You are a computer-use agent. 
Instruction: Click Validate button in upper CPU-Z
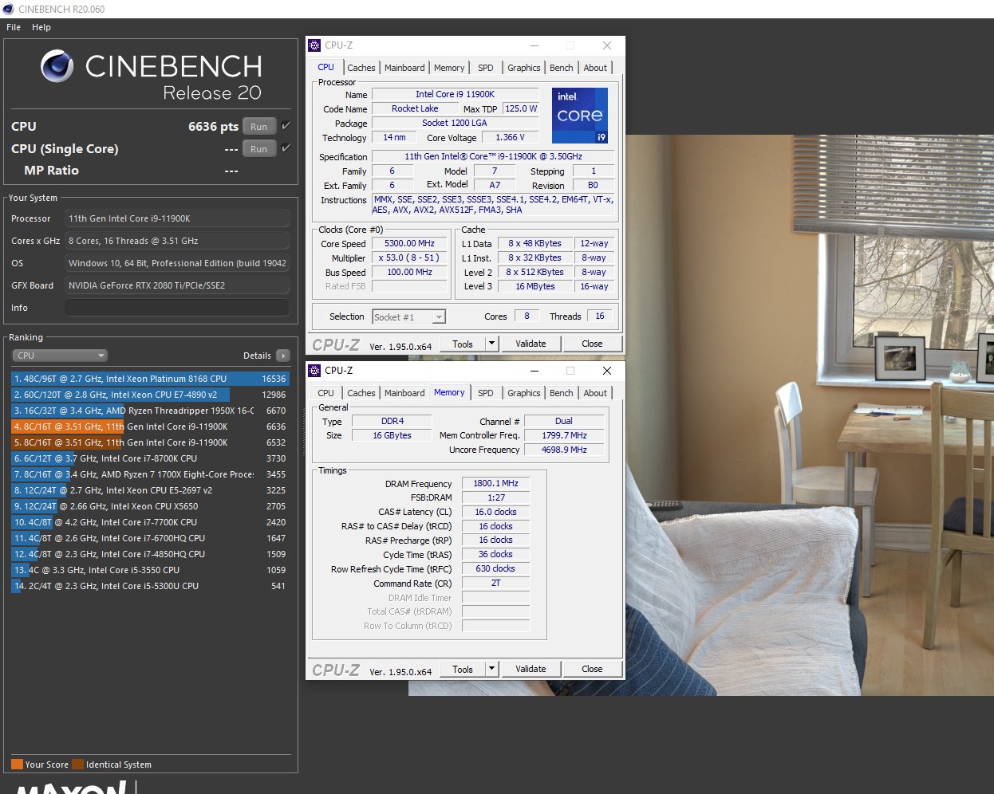[531, 344]
